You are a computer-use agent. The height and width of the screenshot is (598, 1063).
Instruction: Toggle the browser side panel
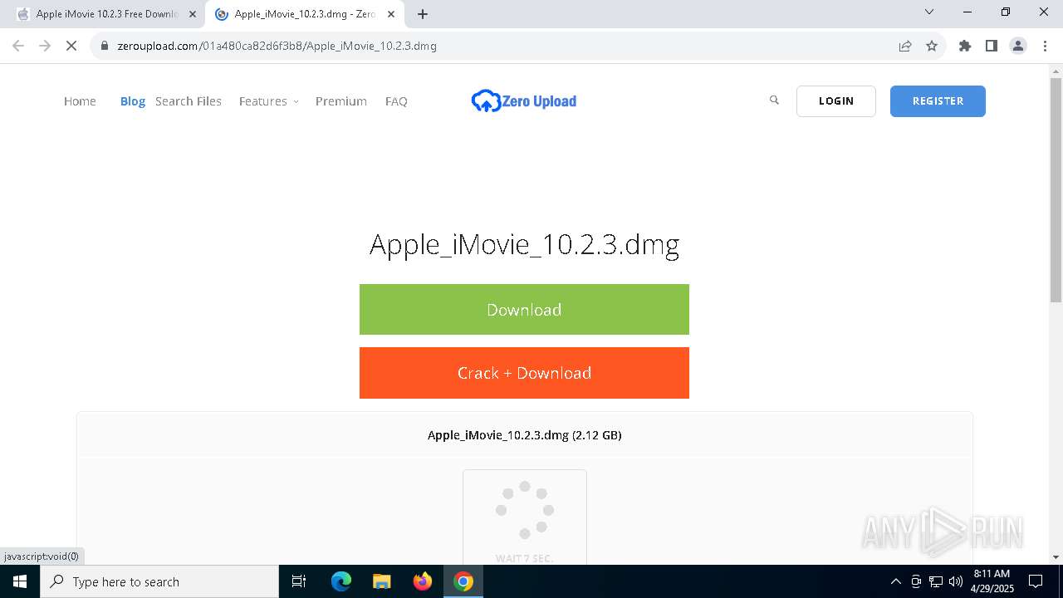(x=992, y=46)
